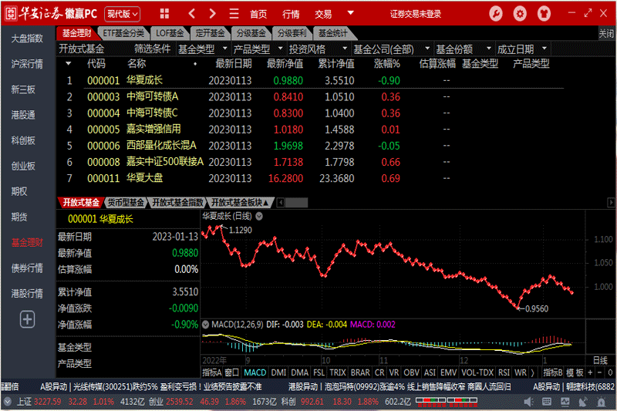Click the speaker sound icon in status bar
Viewport: 617px width, 411px height.
tap(528, 402)
